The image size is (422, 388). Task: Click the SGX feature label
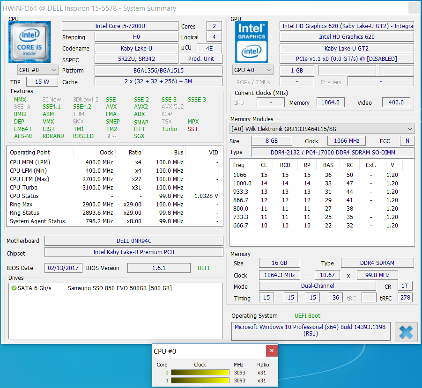pyautogui.click(x=139, y=136)
